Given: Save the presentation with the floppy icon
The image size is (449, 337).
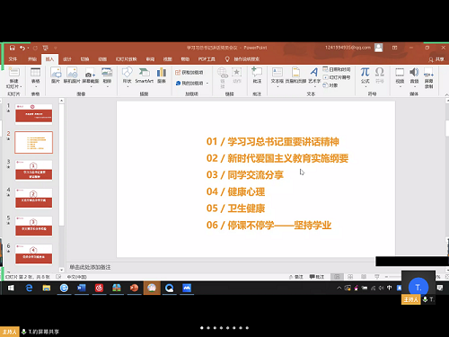Looking at the screenshot, I should click(x=12, y=48).
